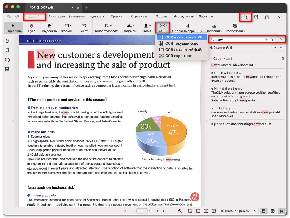Open the search filter options (funnel icon)

[272, 39]
